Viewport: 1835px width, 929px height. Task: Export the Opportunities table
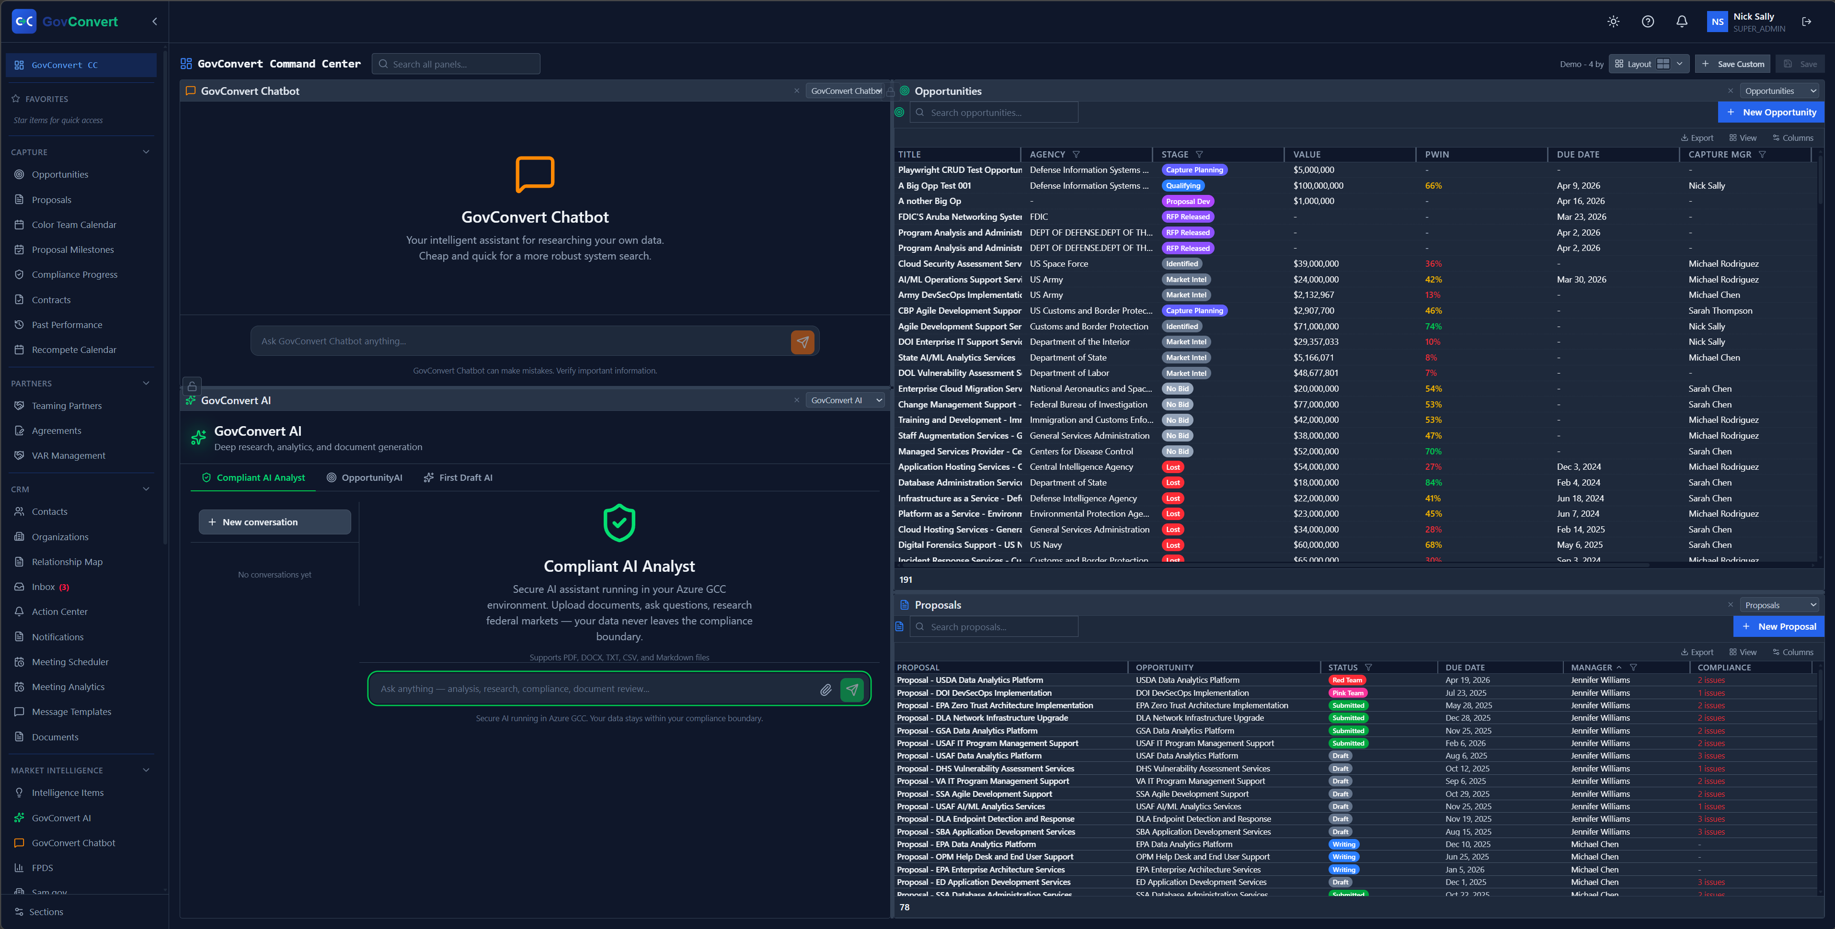(1697, 138)
